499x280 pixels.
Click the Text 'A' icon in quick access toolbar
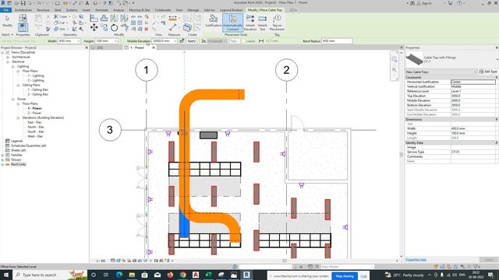tap(87, 3)
